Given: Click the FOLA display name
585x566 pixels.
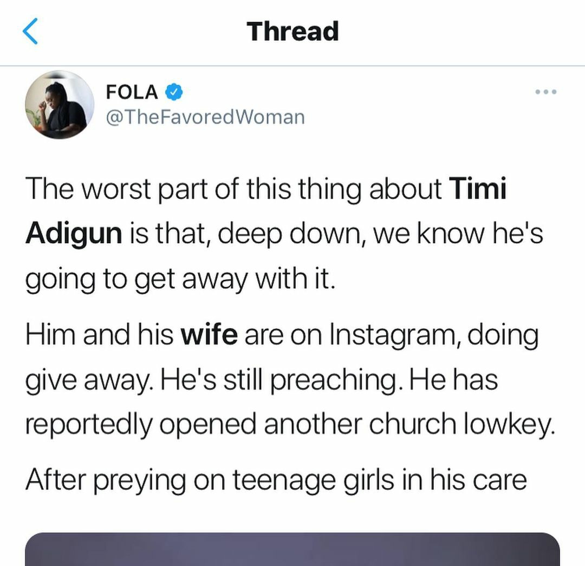Looking at the screenshot, I should (132, 93).
